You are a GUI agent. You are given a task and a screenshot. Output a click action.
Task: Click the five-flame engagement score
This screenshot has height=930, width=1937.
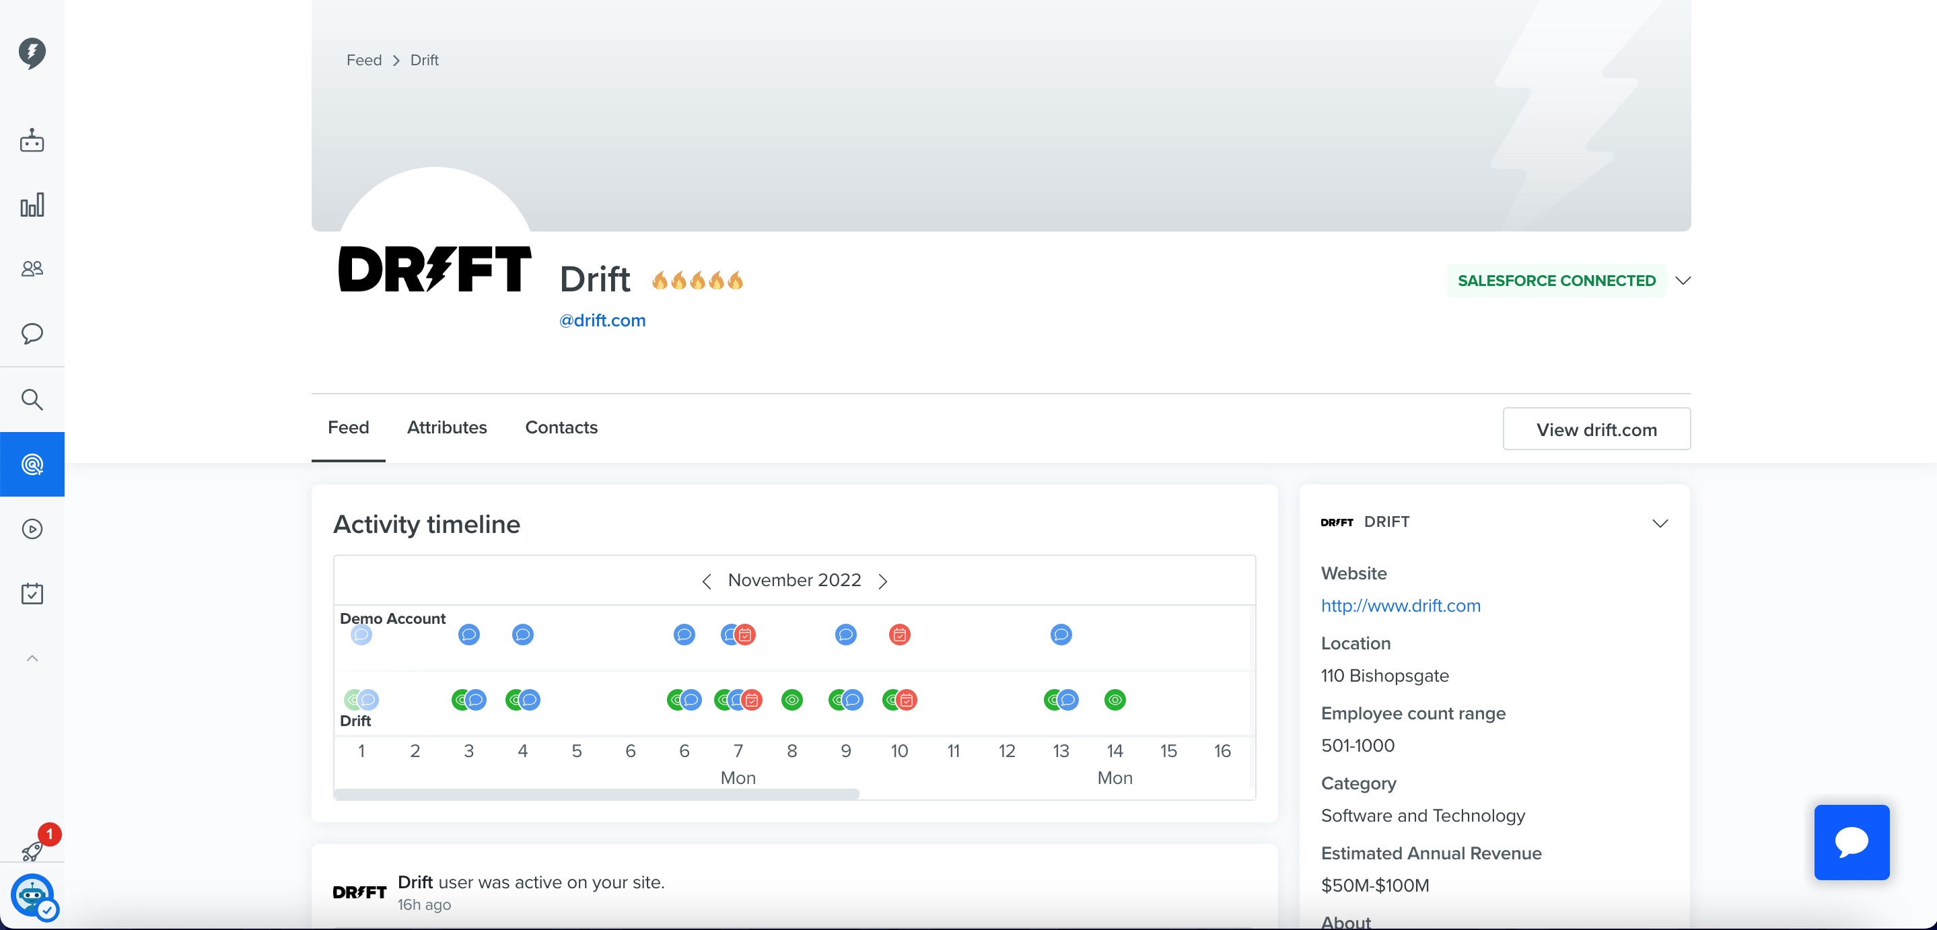click(x=698, y=281)
